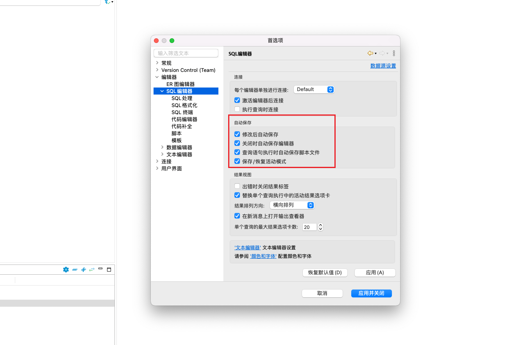This screenshot has height=345, width=513.
Task: Open the back history dropdown arrow
Action: click(376, 54)
